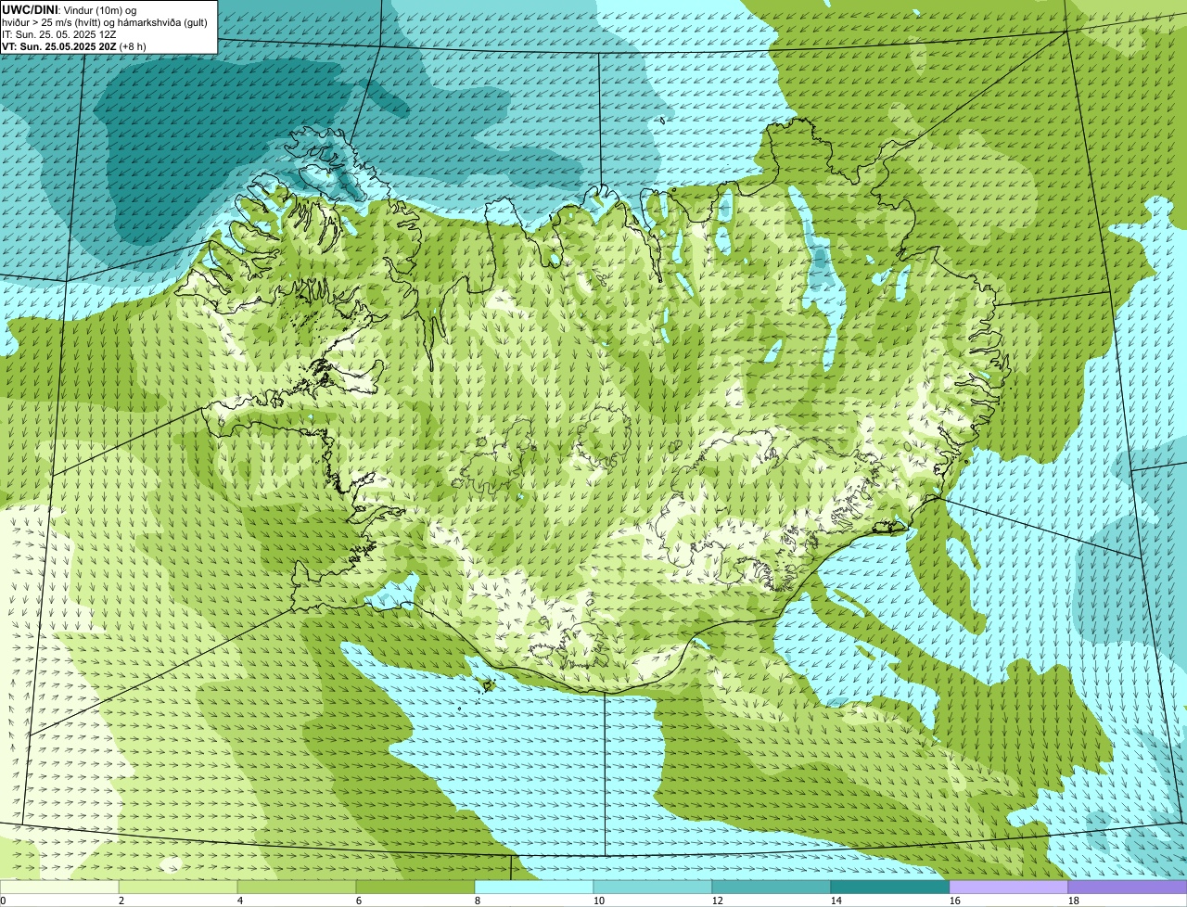Click the legend scale label "8"
Viewport: 1187px width, 907px height.
click(478, 901)
